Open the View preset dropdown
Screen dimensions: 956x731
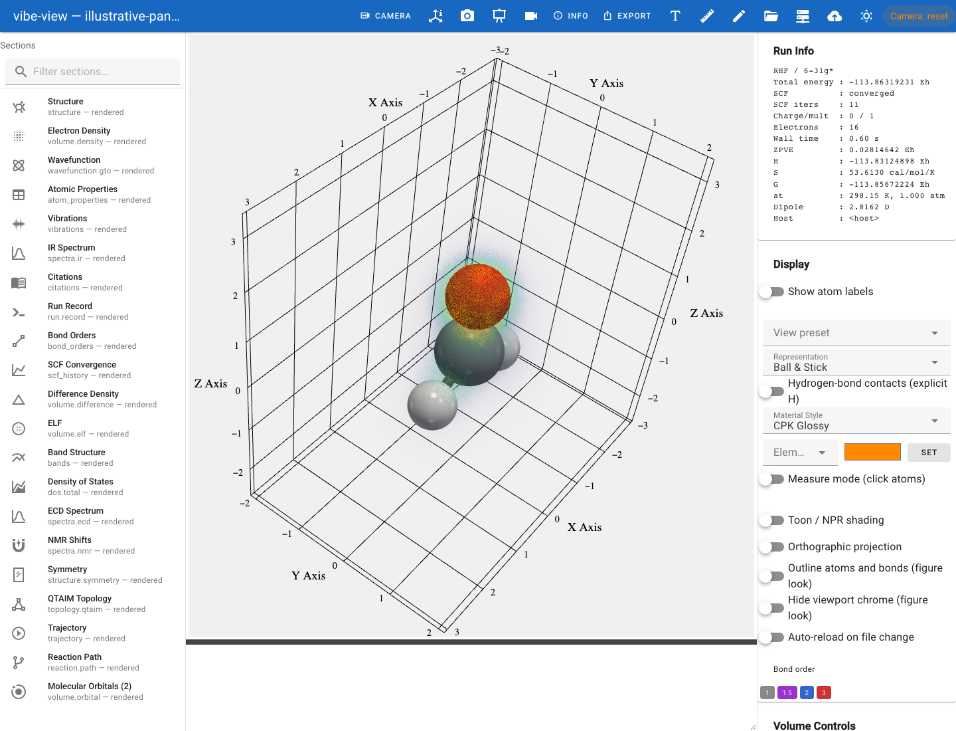[x=856, y=333]
